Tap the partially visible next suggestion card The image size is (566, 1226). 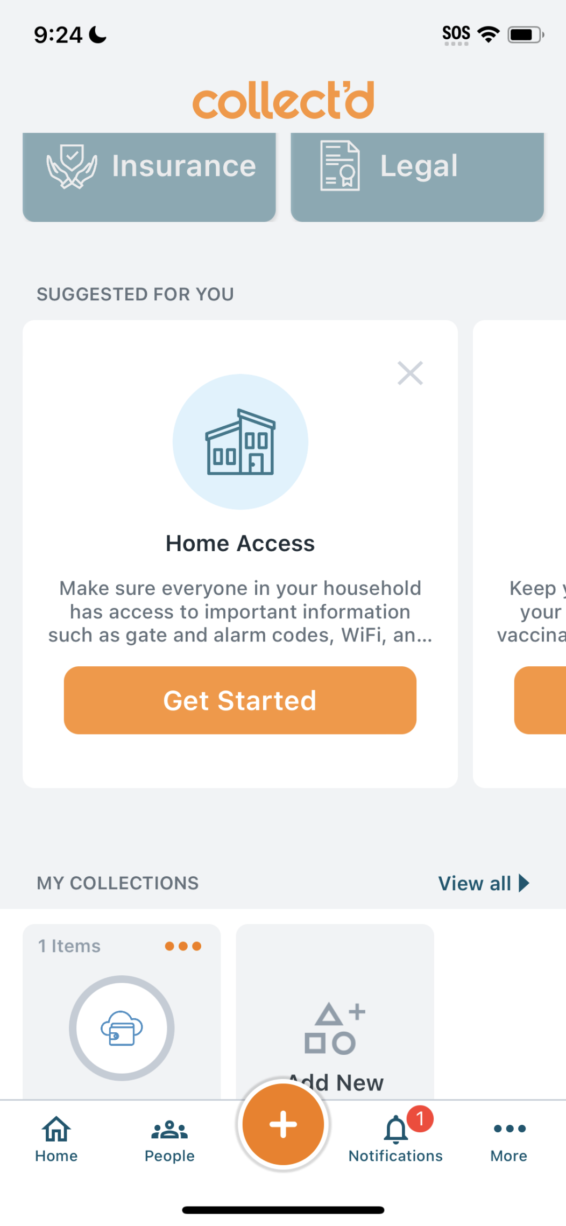520,554
